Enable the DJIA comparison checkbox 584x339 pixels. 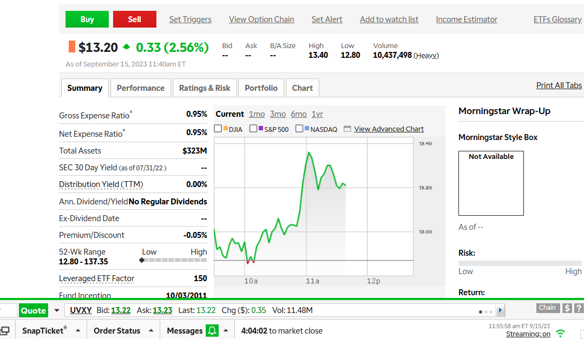(218, 129)
